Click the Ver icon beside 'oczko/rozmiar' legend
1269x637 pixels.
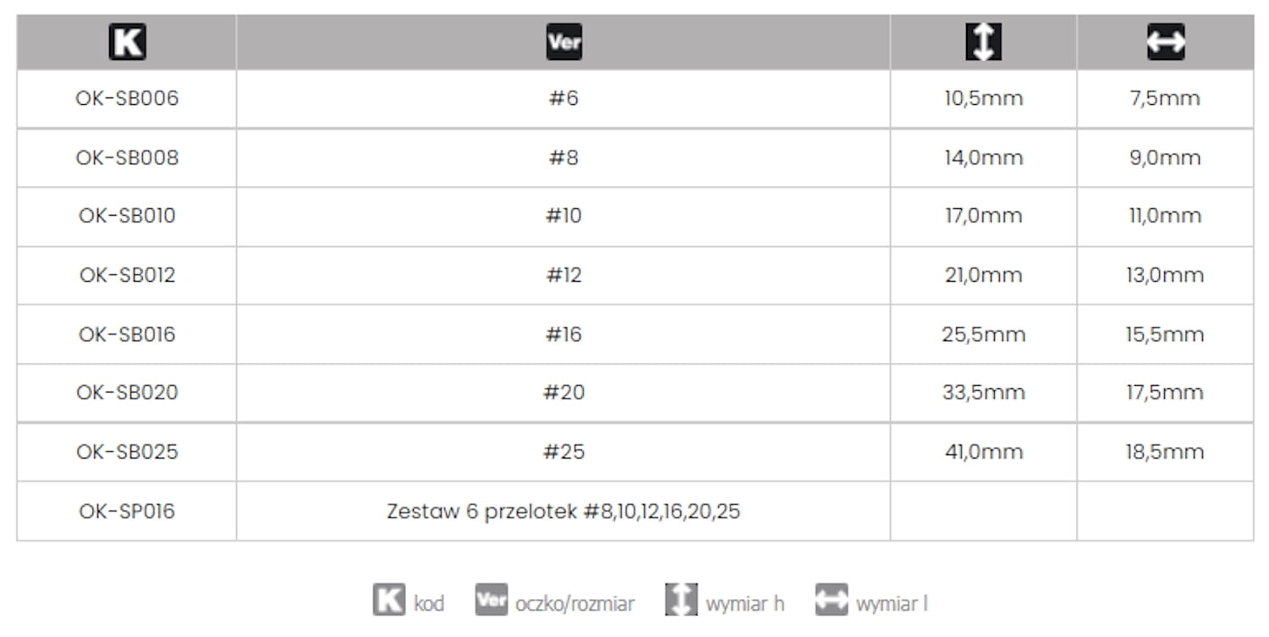click(491, 600)
